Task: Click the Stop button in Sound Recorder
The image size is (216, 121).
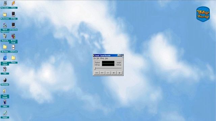Action: (114, 73)
